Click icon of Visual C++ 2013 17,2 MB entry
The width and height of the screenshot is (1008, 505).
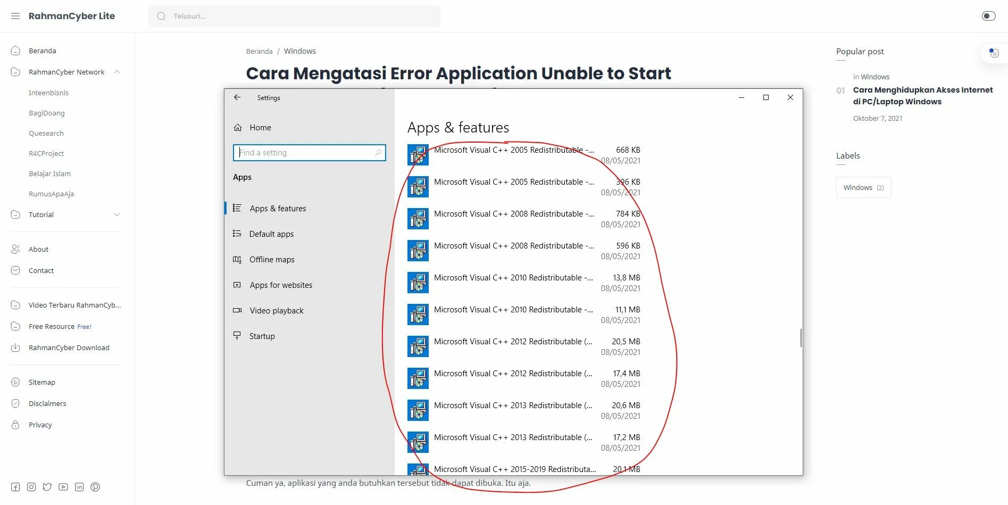coord(418,442)
